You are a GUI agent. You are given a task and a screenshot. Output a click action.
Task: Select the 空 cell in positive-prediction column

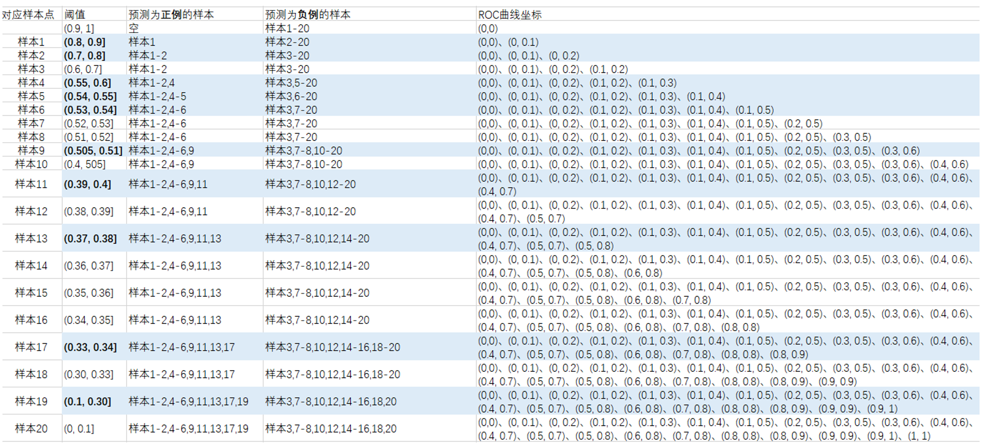pyautogui.click(x=134, y=29)
